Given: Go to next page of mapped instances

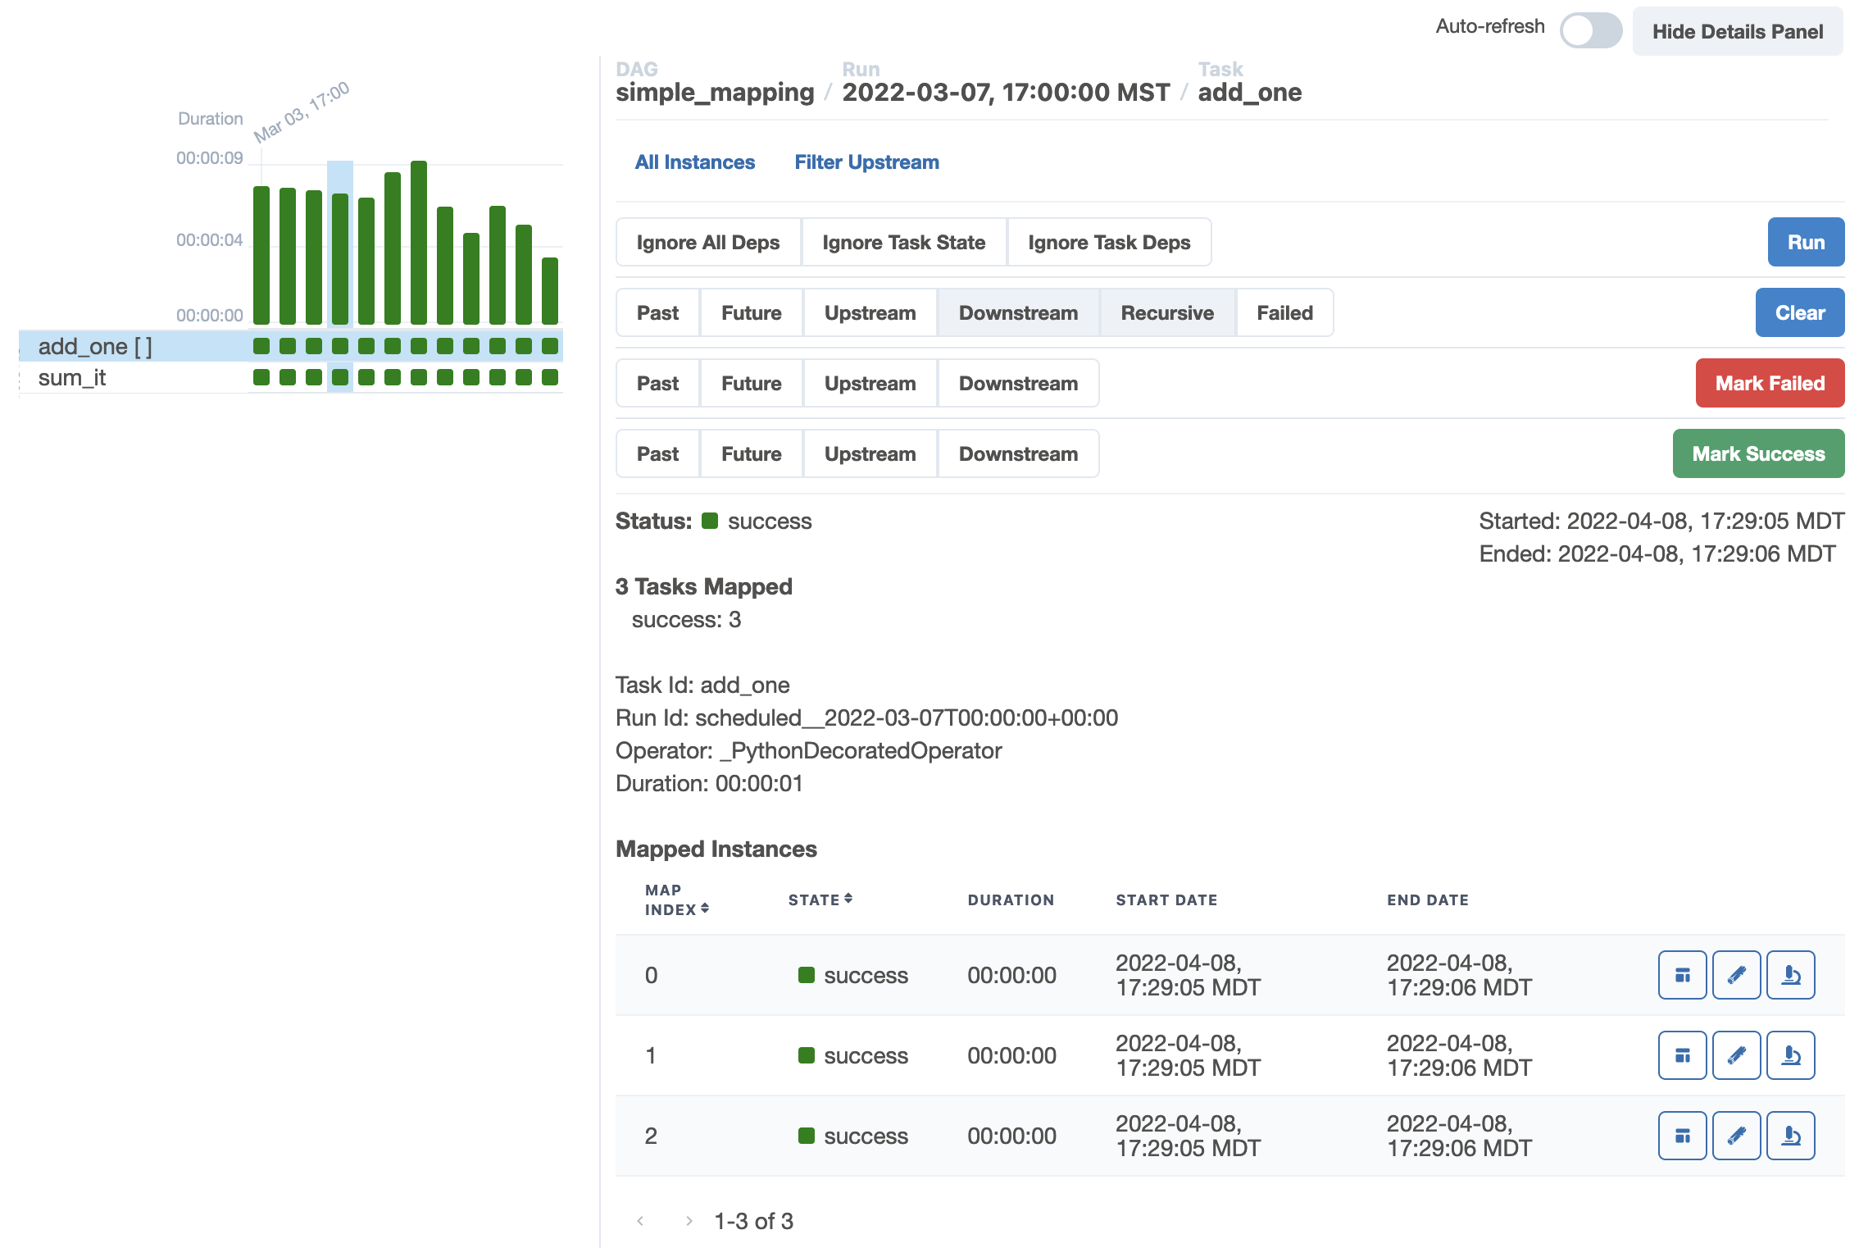Looking at the screenshot, I should (689, 1221).
